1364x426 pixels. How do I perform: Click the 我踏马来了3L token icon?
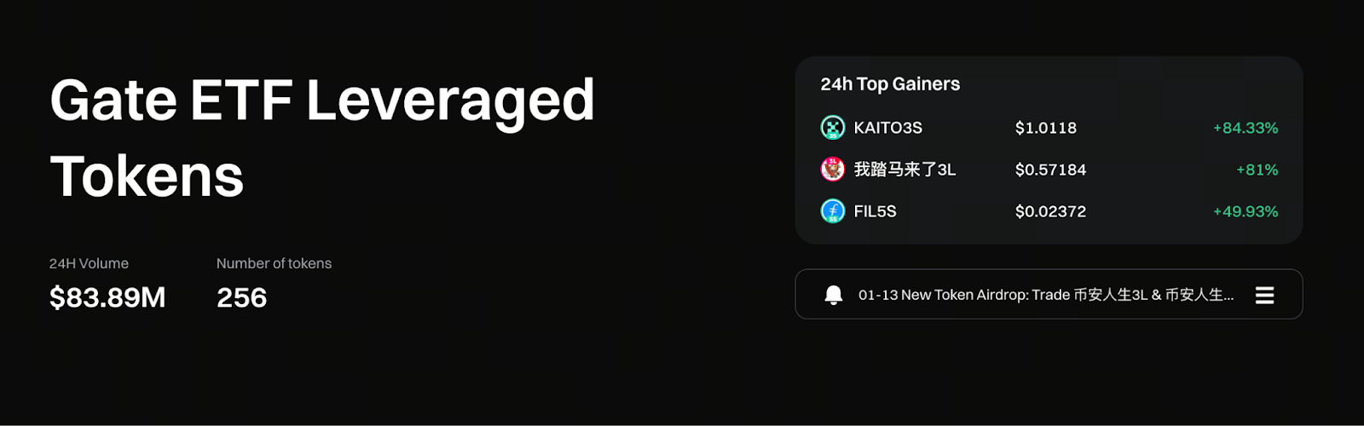pos(832,170)
